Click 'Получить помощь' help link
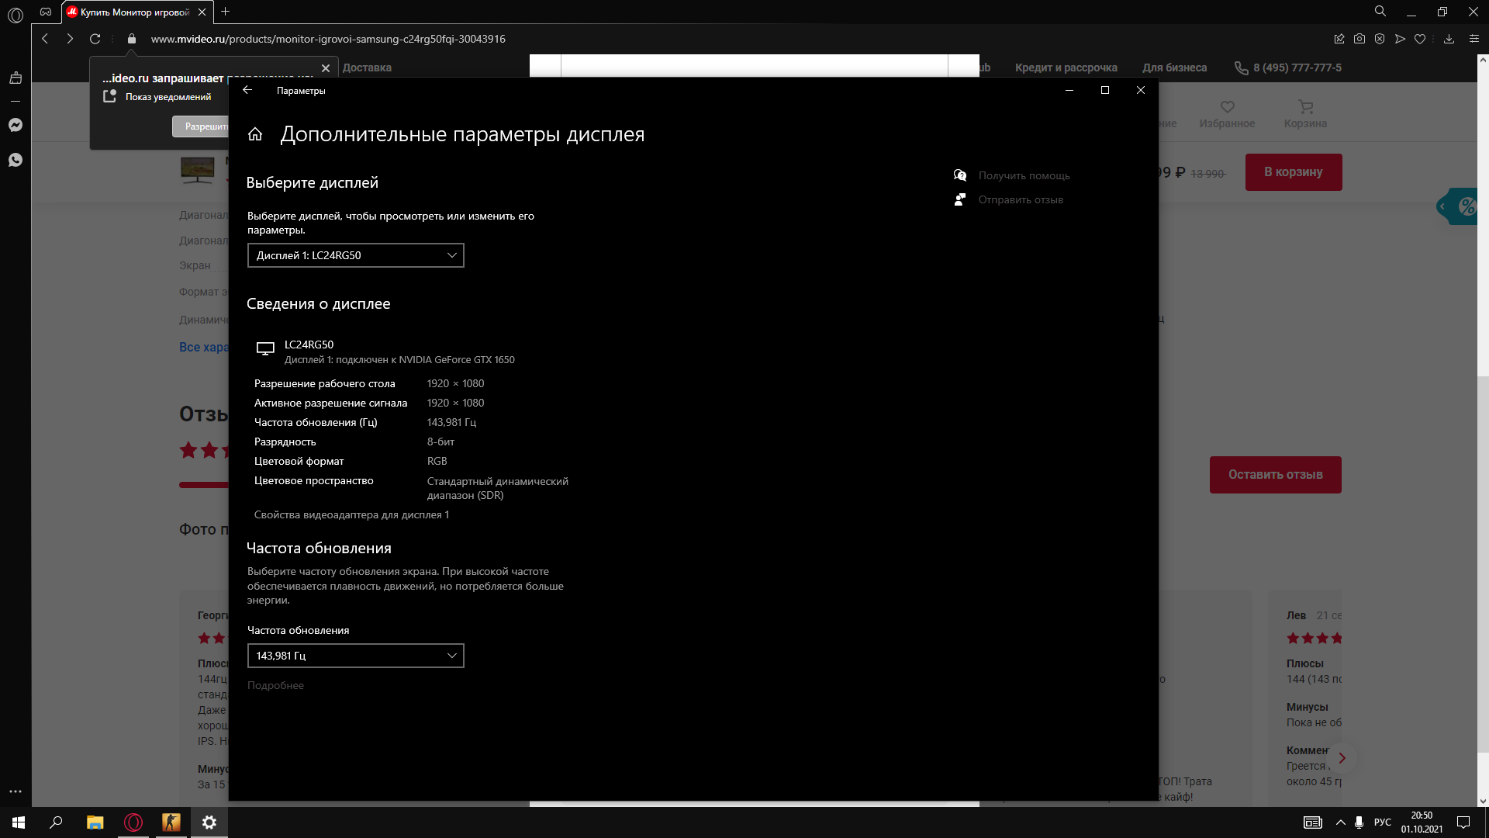The width and height of the screenshot is (1489, 838). pyautogui.click(x=1024, y=175)
